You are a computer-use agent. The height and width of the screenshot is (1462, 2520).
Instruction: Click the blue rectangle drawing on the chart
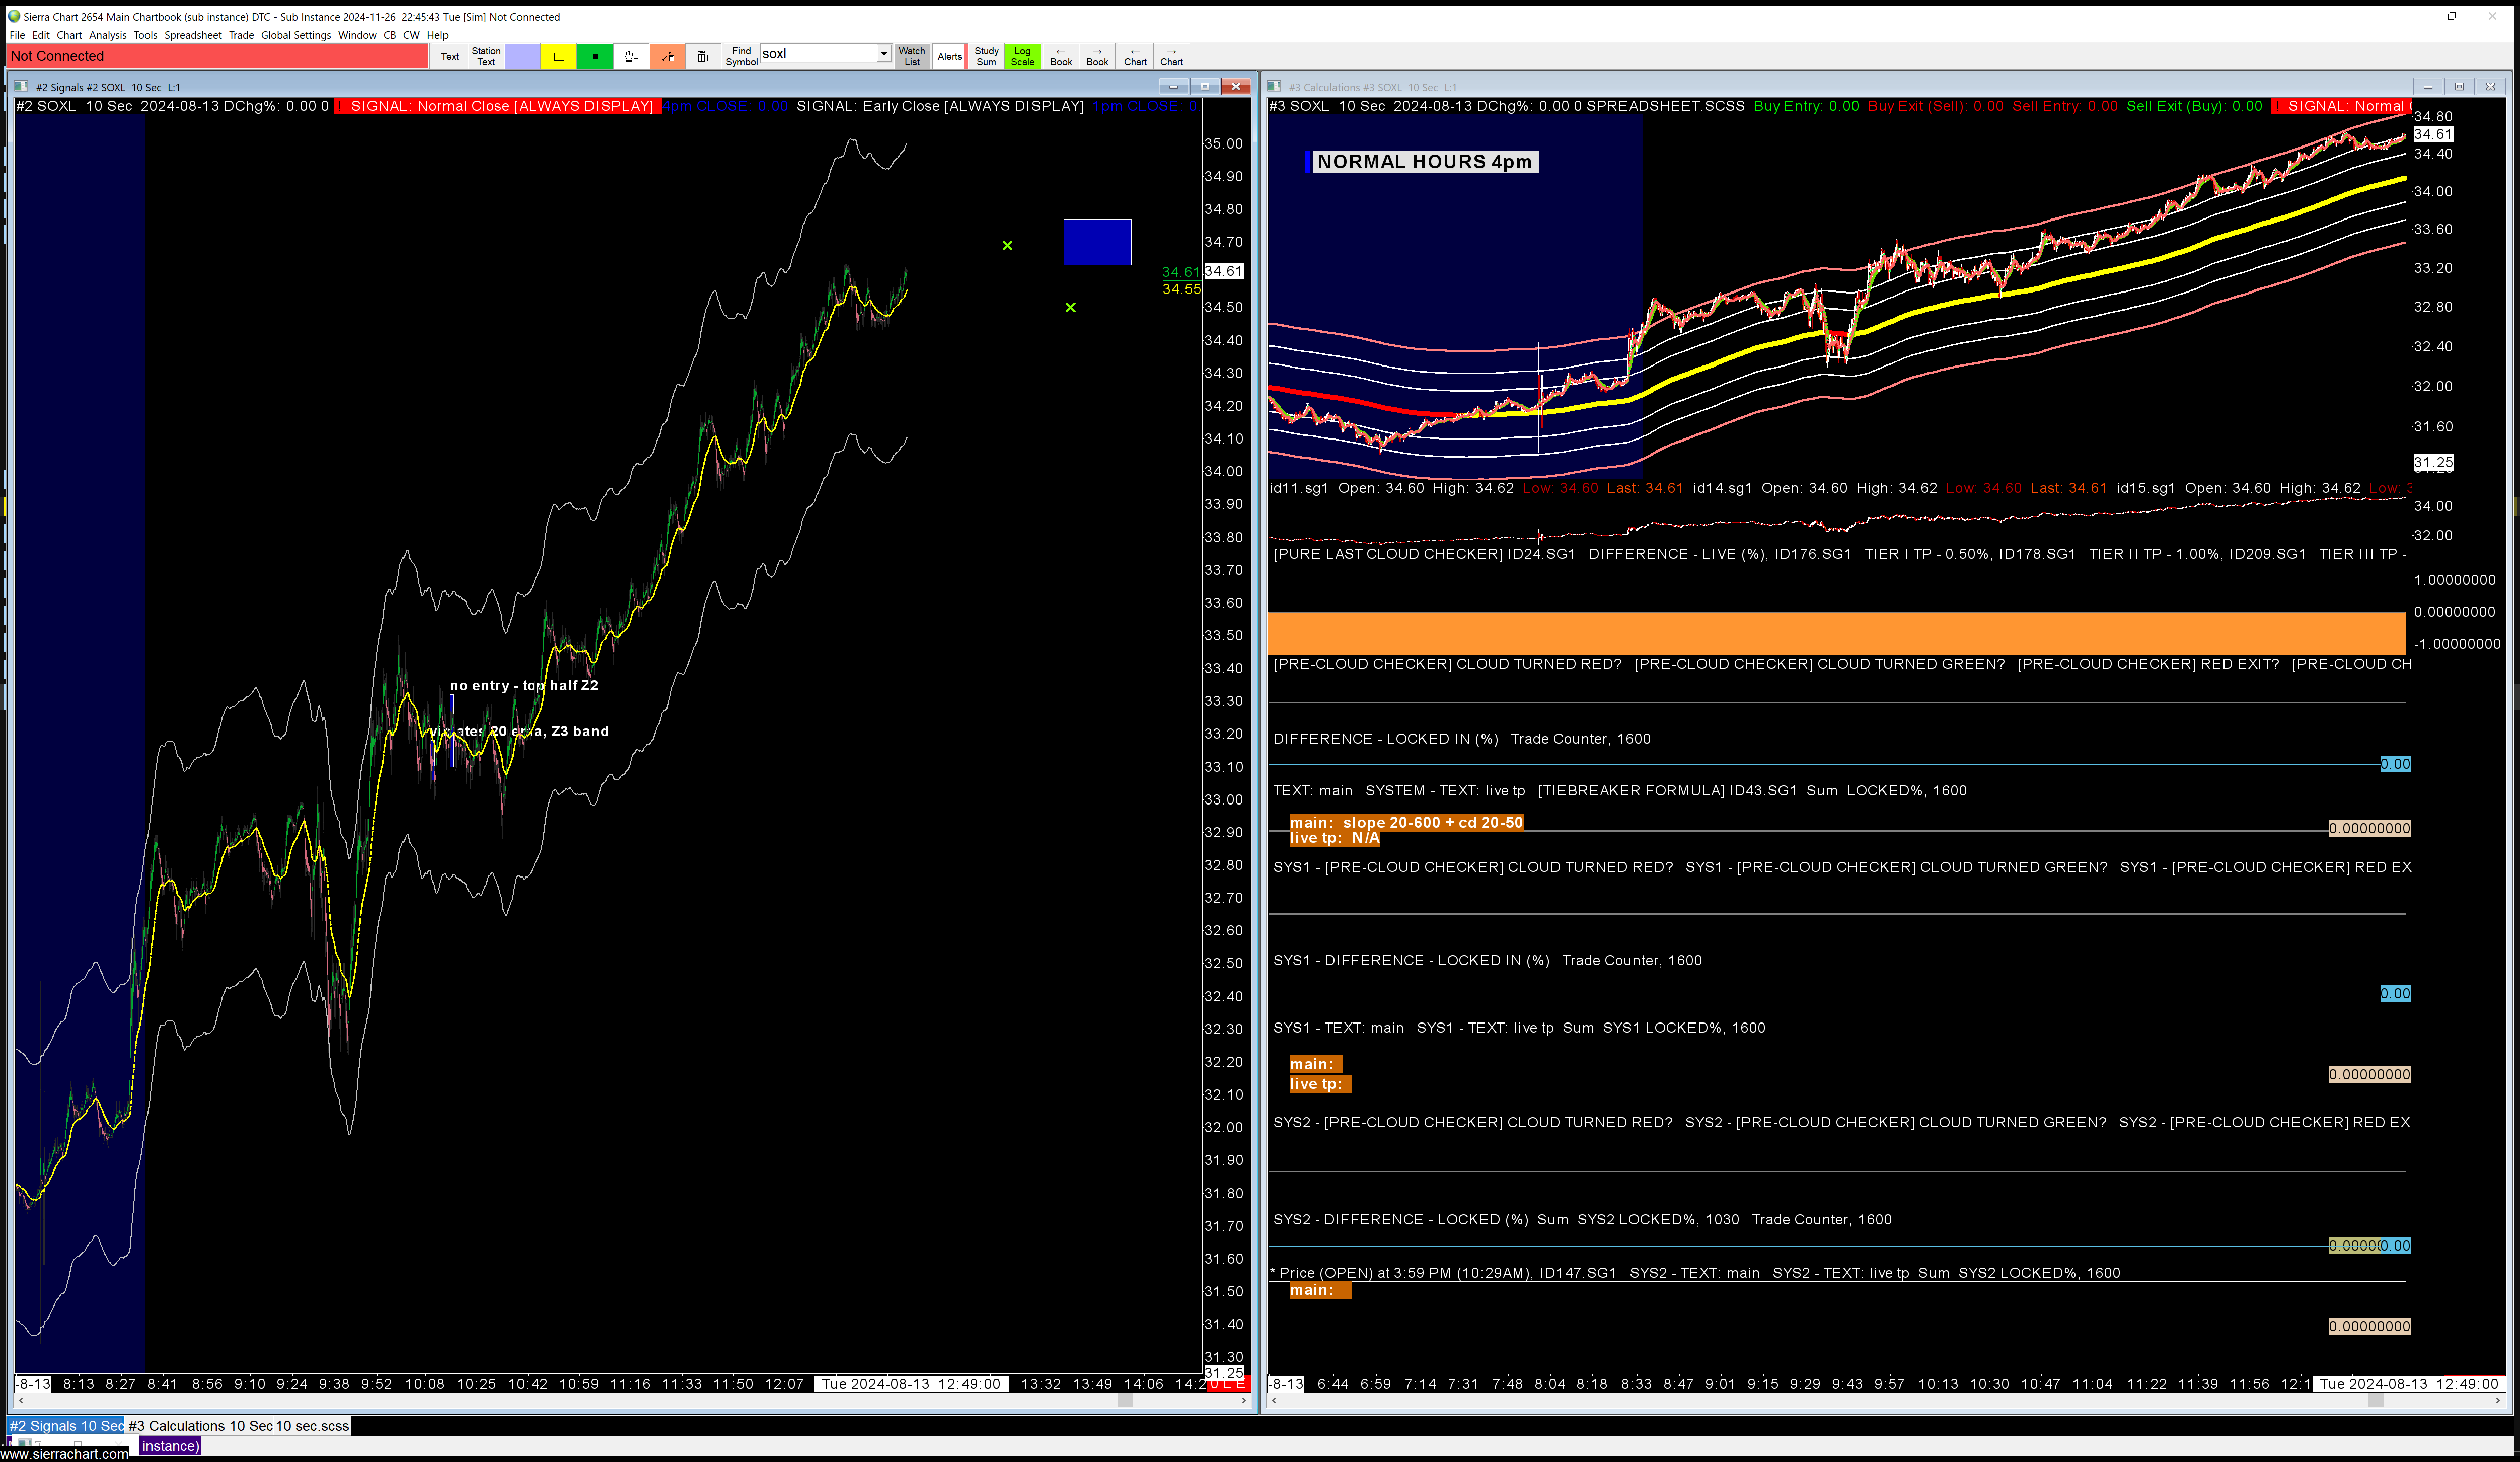1097,242
